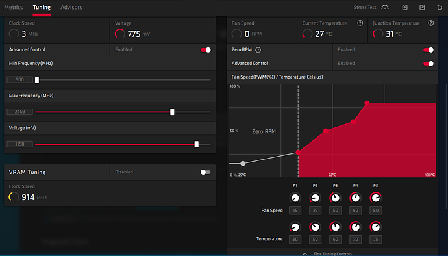448x256 pixels.
Task: Click the Fine Tuning Controls label
Action: pyautogui.click(x=332, y=253)
